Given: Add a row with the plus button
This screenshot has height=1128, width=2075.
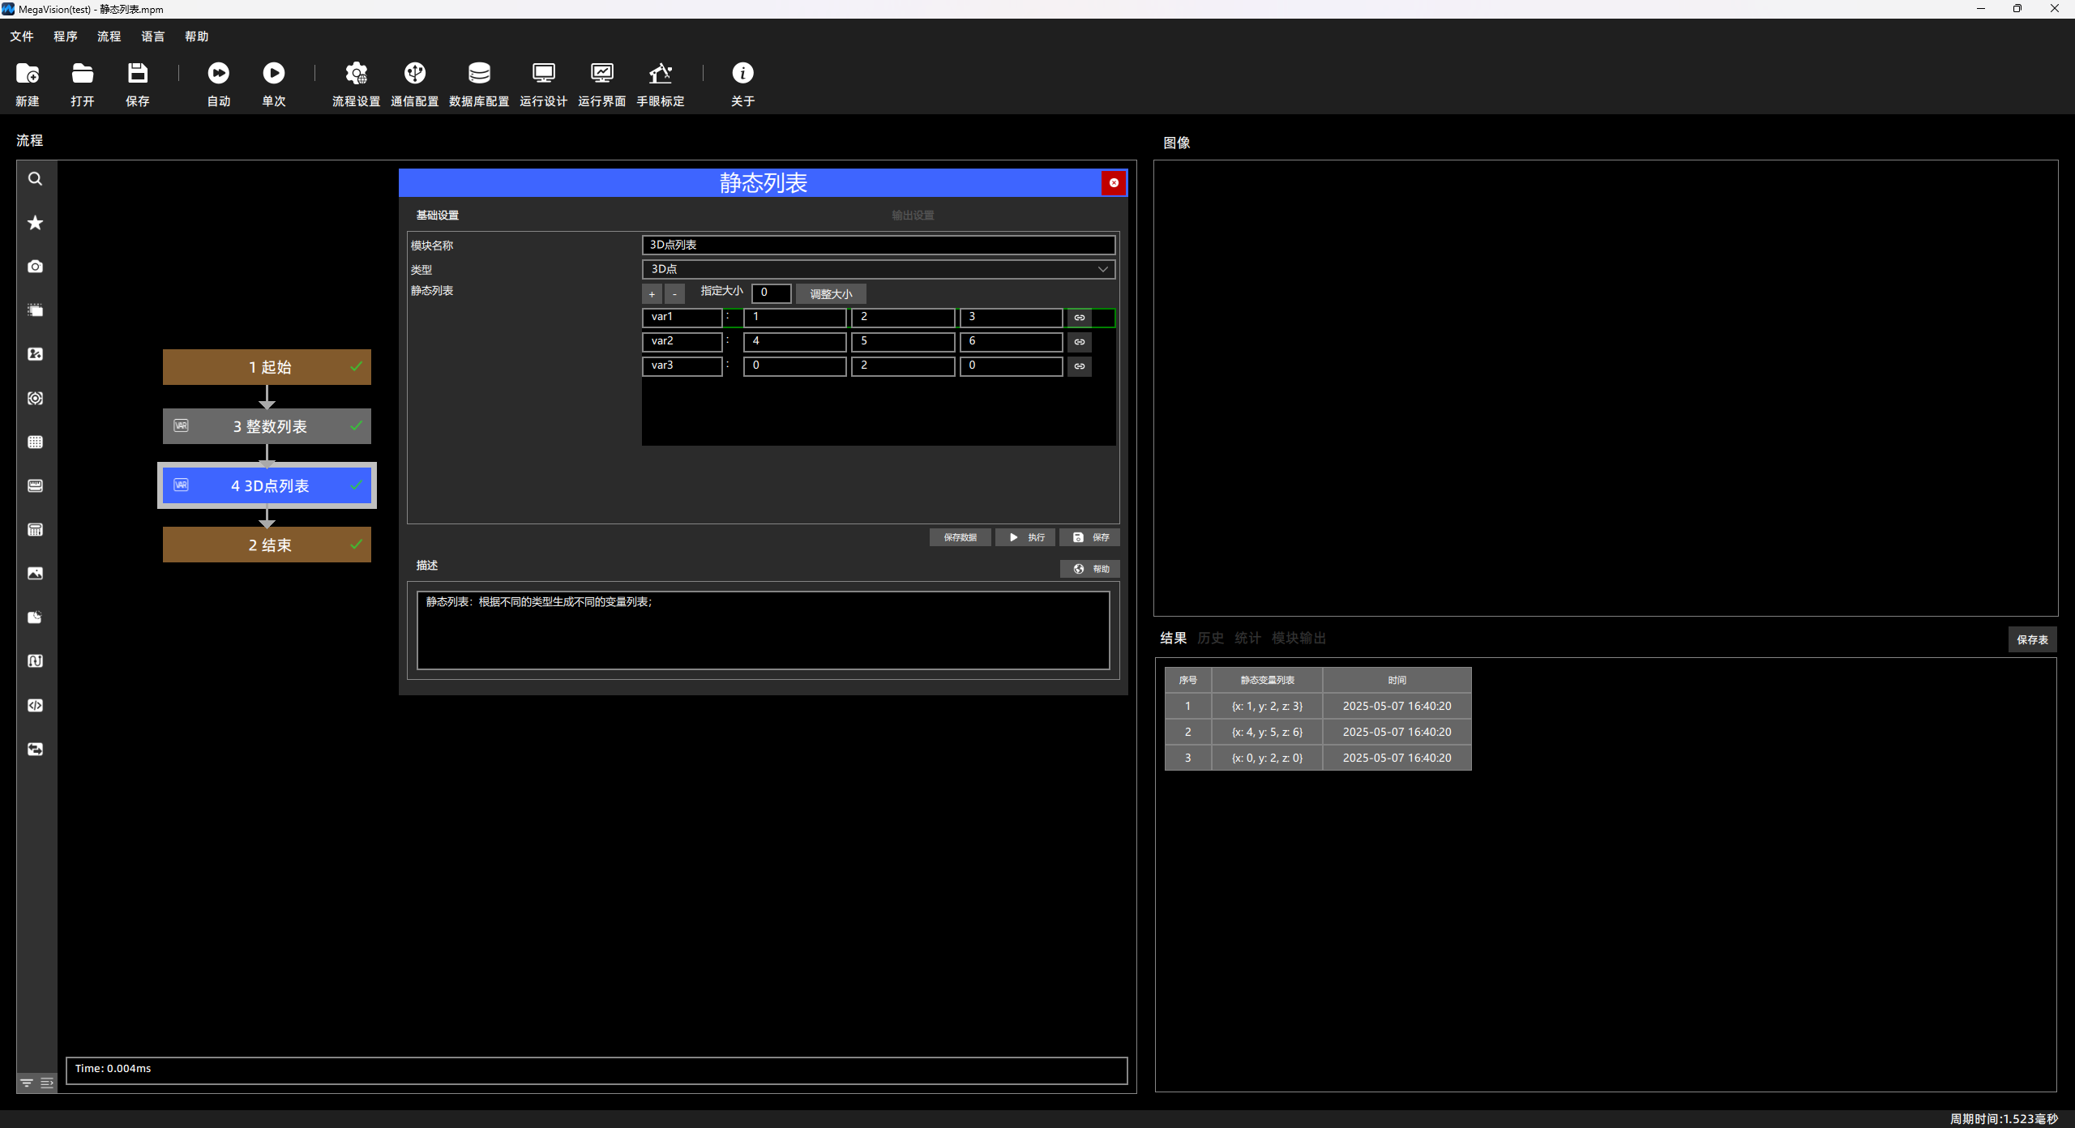Looking at the screenshot, I should click(x=652, y=294).
